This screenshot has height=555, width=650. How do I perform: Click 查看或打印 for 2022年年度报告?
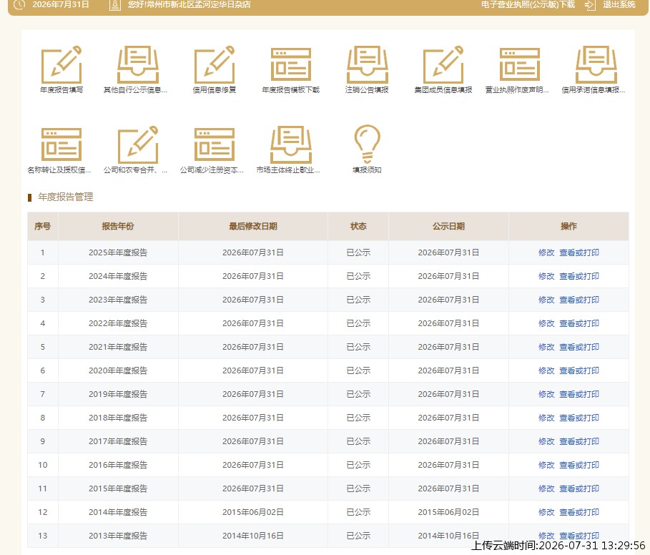(x=578, y=323)
